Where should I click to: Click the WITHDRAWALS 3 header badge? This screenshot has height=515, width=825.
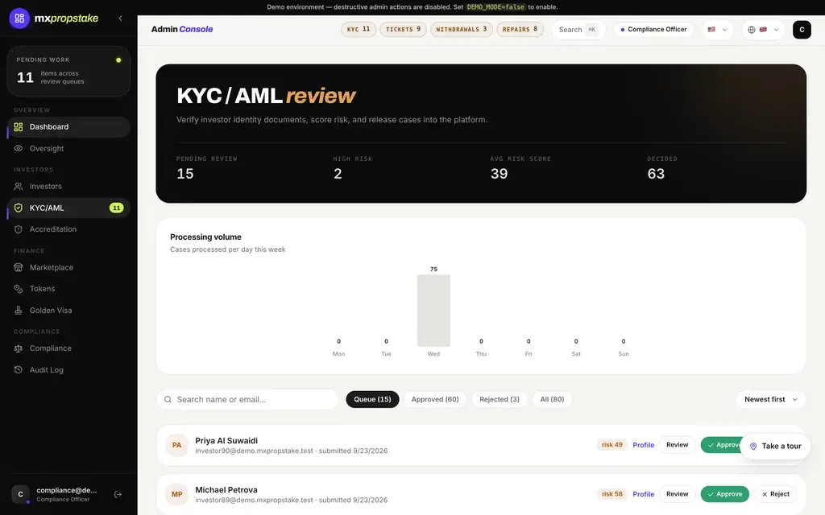pos(462,29)
